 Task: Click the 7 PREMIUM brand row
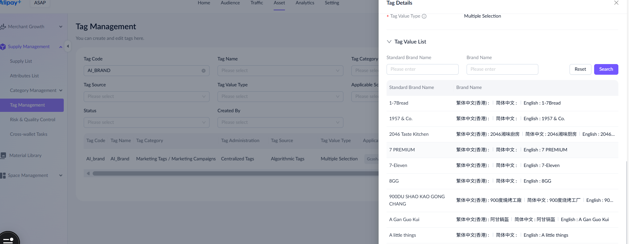point(502,150)
